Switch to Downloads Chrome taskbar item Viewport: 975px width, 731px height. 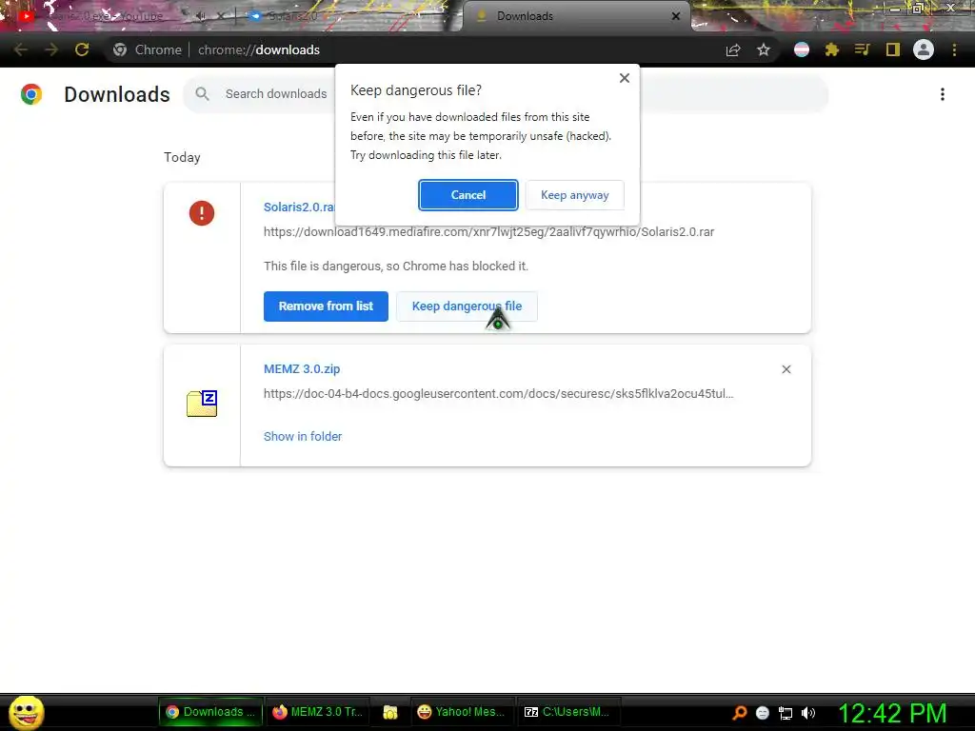[210, 712]
